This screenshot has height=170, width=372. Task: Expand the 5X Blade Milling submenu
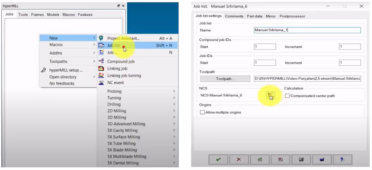(138, 150)
